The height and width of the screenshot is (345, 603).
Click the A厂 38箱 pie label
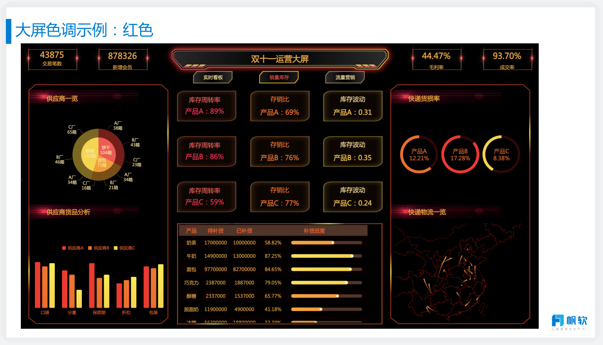pos(118,126)
